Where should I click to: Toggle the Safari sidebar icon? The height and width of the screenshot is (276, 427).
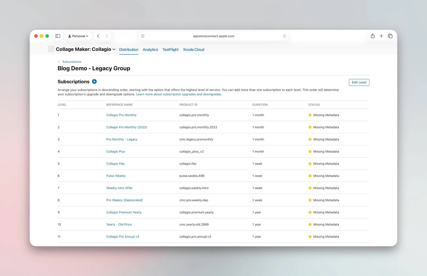[x=58, y=36]
